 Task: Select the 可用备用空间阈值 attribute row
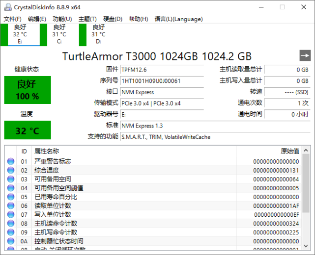(x=153, y=188)
